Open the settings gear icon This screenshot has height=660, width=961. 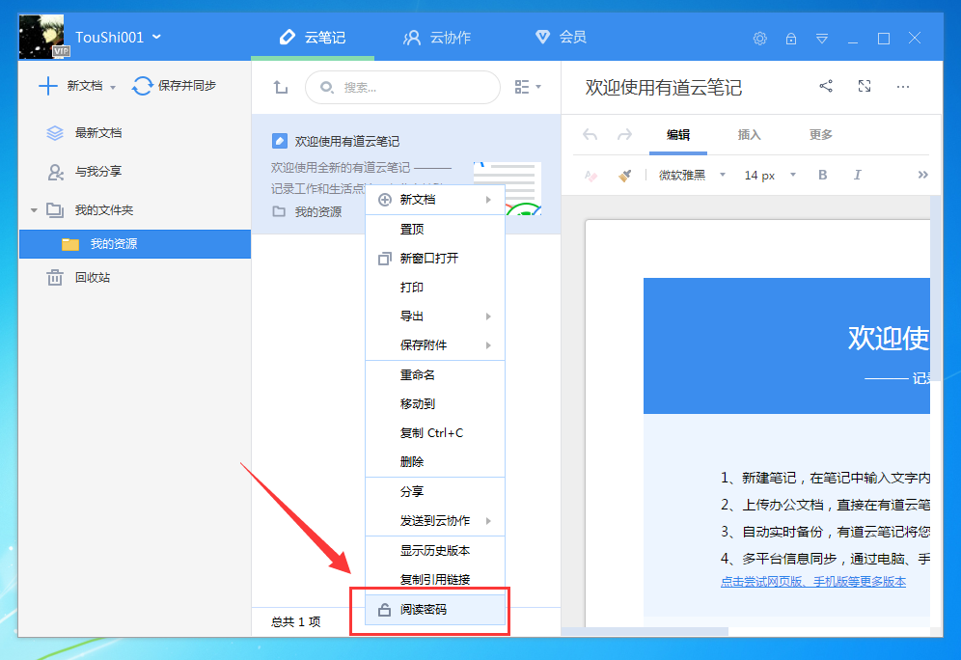(759, 39)
